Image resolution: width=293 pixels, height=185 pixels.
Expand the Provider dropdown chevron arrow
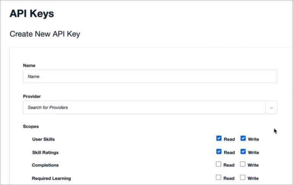271,108
